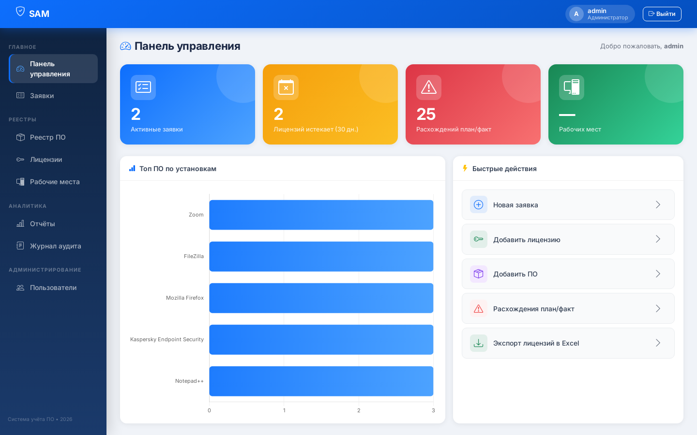Click the lightning icon by Быстрые действия
The width and height of the screenshot is (697, 435).
click(465, 168)
